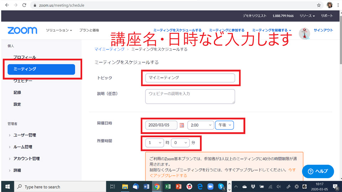Click the phone number 1.888.799.9666

click(283, 16)
